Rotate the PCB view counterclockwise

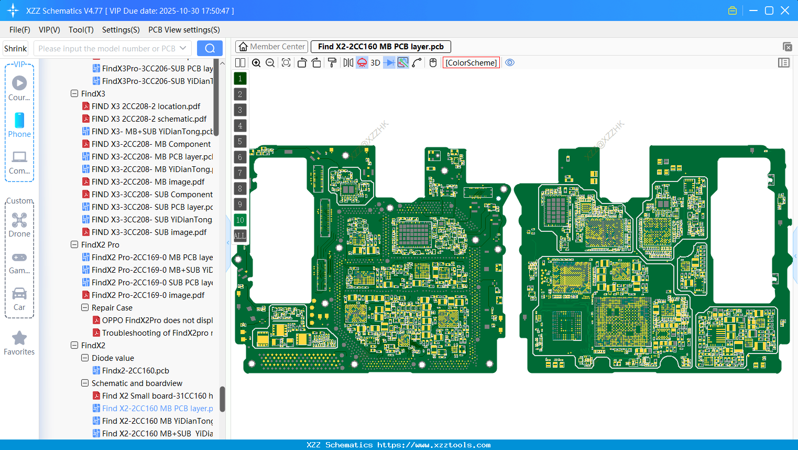302,62
